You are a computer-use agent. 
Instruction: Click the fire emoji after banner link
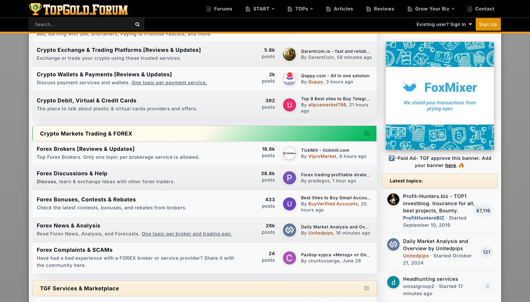click(x=461, y=166)
